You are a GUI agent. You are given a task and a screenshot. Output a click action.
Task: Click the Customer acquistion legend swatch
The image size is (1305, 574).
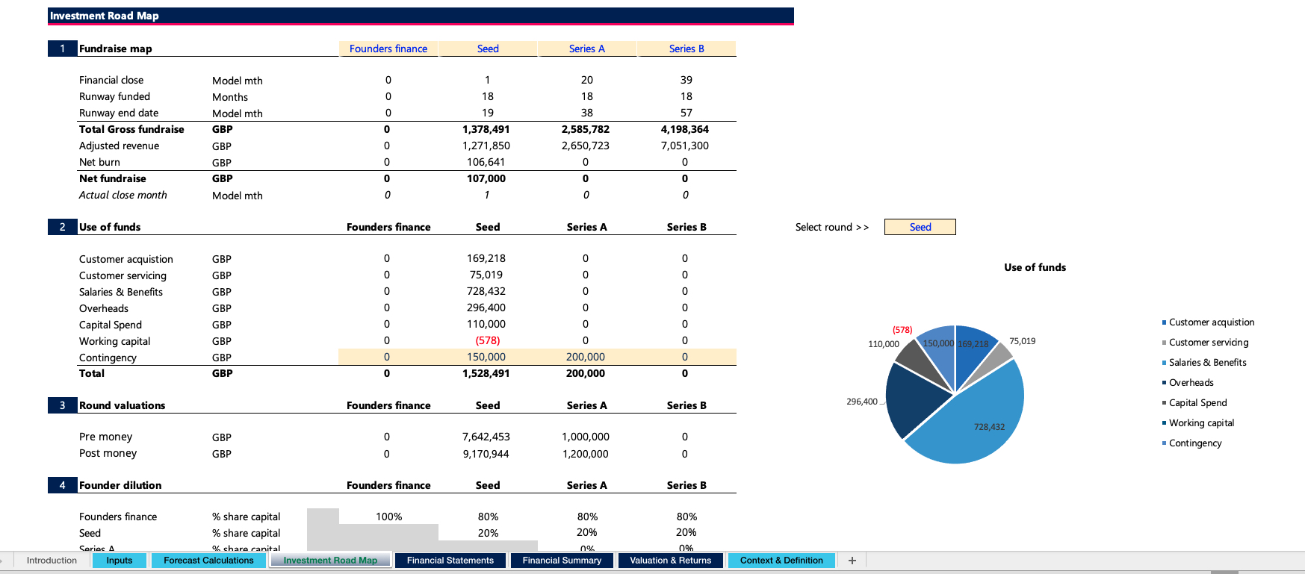[1164, 322]
